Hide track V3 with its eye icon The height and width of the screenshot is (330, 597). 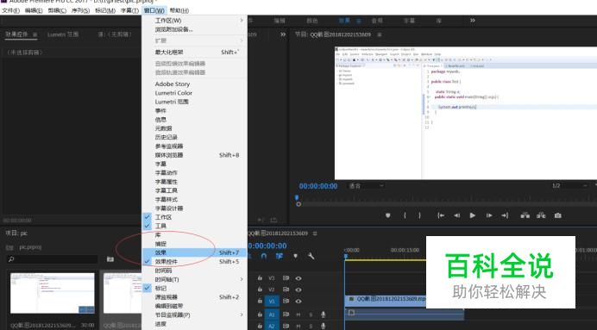[298, 278]
